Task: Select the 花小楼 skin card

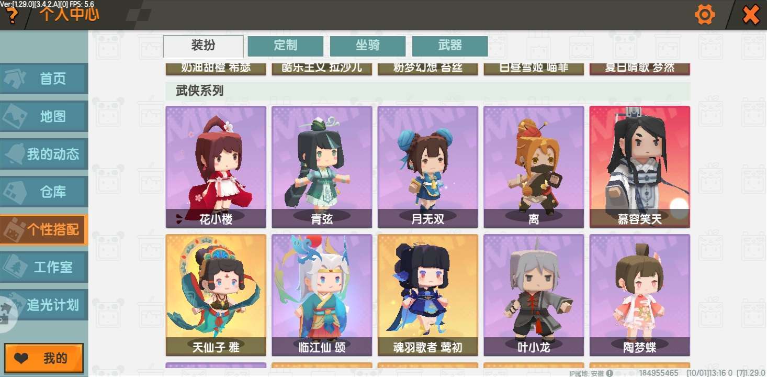Action: [216, 167]
